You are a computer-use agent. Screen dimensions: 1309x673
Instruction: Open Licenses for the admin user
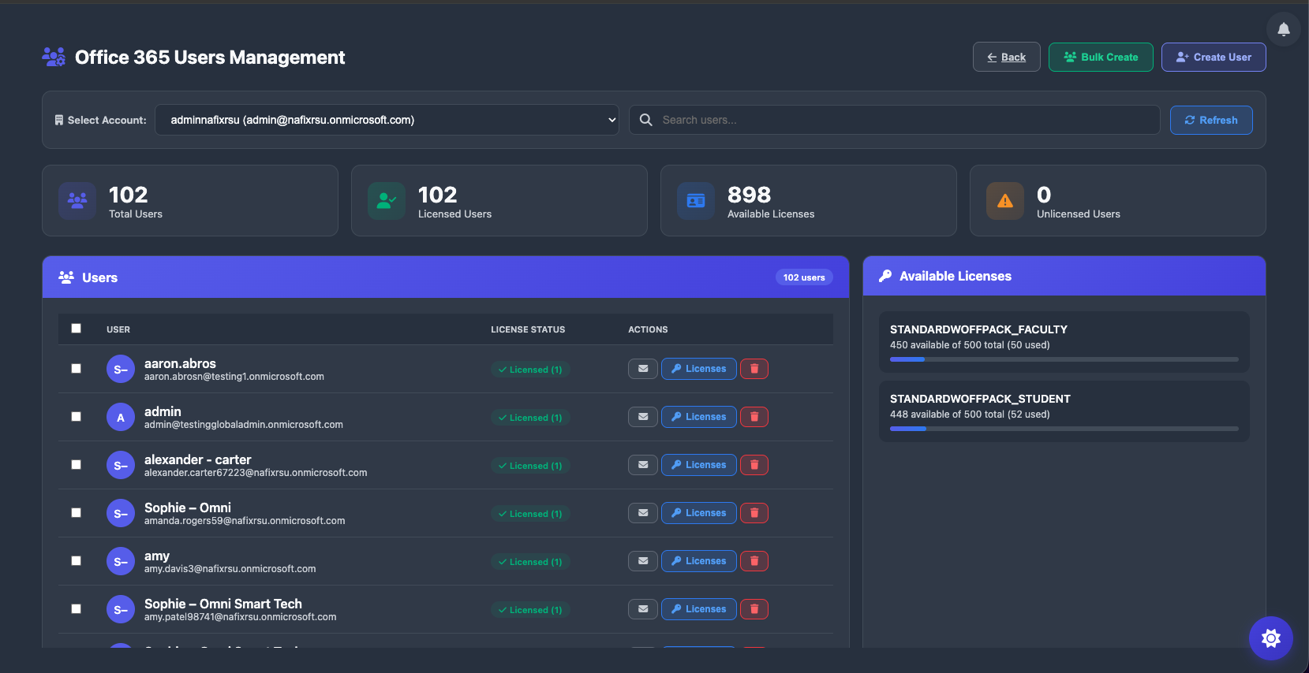pos(698,417)
